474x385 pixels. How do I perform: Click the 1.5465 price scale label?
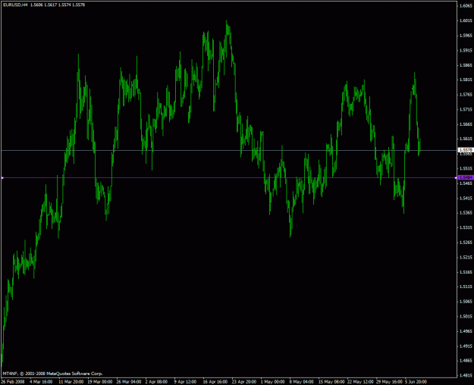click(466, 183)
